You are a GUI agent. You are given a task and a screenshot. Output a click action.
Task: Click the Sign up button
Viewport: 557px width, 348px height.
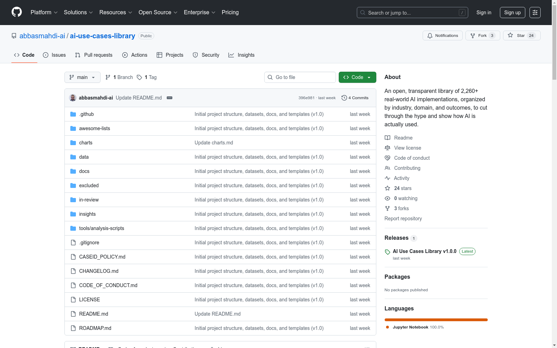512,13
